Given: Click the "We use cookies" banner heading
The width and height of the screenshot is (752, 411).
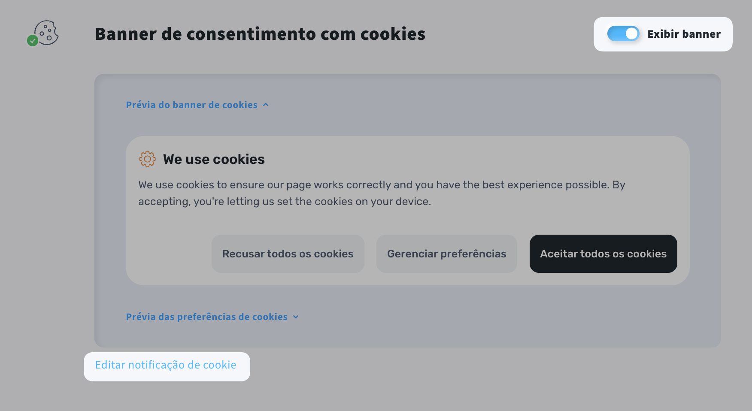Looking at the screenshot, I should [x=214, y=160].
